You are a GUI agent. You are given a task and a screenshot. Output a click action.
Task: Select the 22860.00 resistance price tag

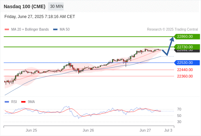(x=187, y=37)
